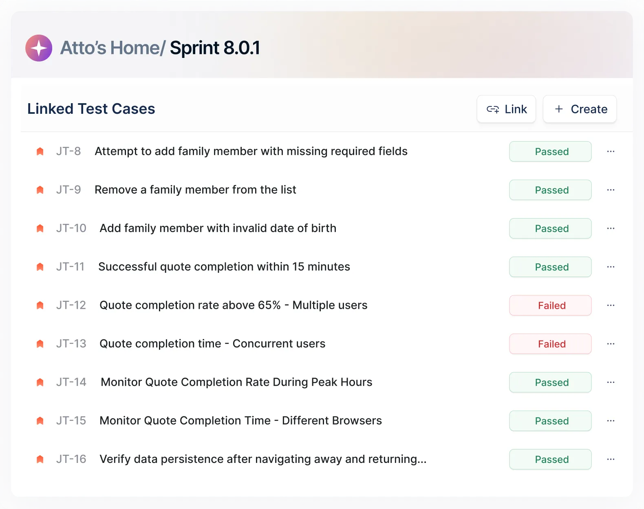Viewport: 644px width, 509px height.
Task: Change the Failed status of JT-12
Action: [550, 305]
